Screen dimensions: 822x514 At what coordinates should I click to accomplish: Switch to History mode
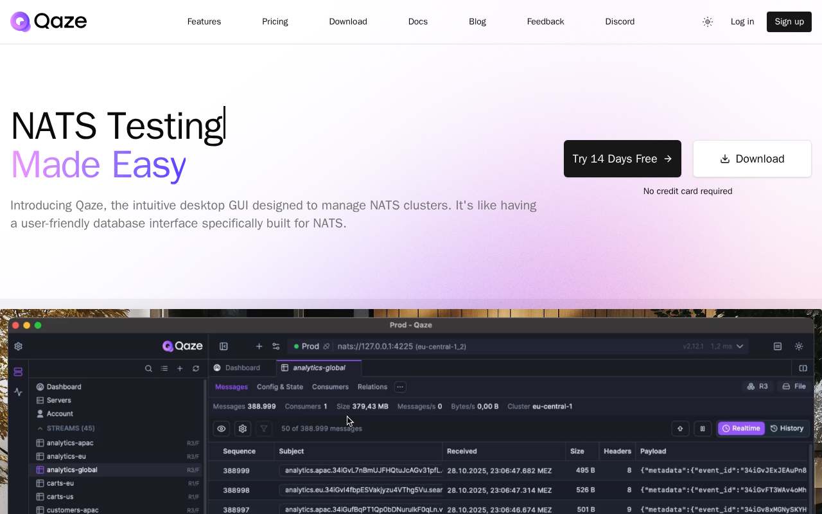[787, 429]
